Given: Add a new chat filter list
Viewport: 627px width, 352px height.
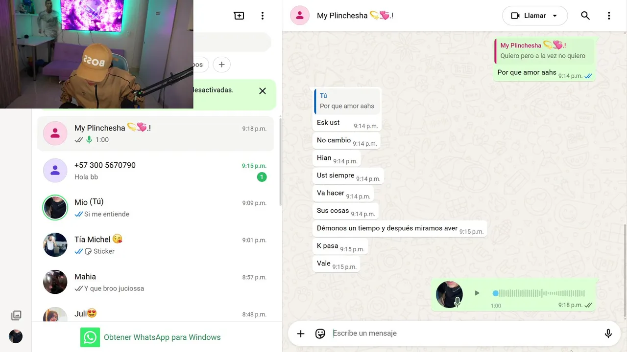Looking at the screenshot, I should [x=222, y=65].
